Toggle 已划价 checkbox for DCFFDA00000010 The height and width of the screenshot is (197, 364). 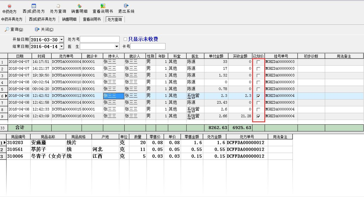coord(258,82)
